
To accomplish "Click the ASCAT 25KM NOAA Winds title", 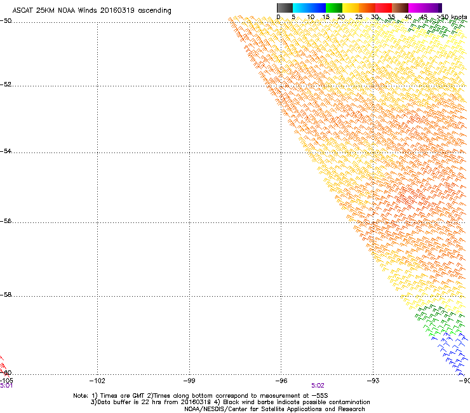I will click(91, 10).
